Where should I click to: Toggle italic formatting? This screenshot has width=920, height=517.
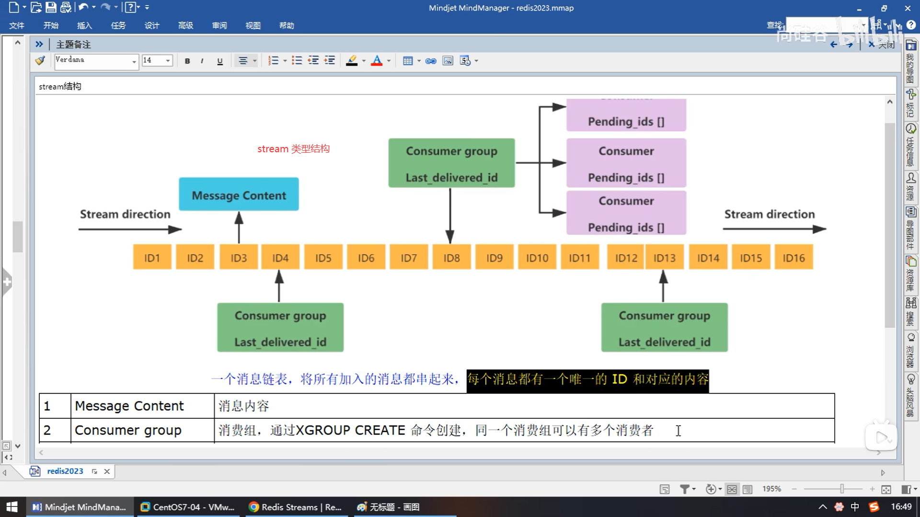click(x=202, y=61)
